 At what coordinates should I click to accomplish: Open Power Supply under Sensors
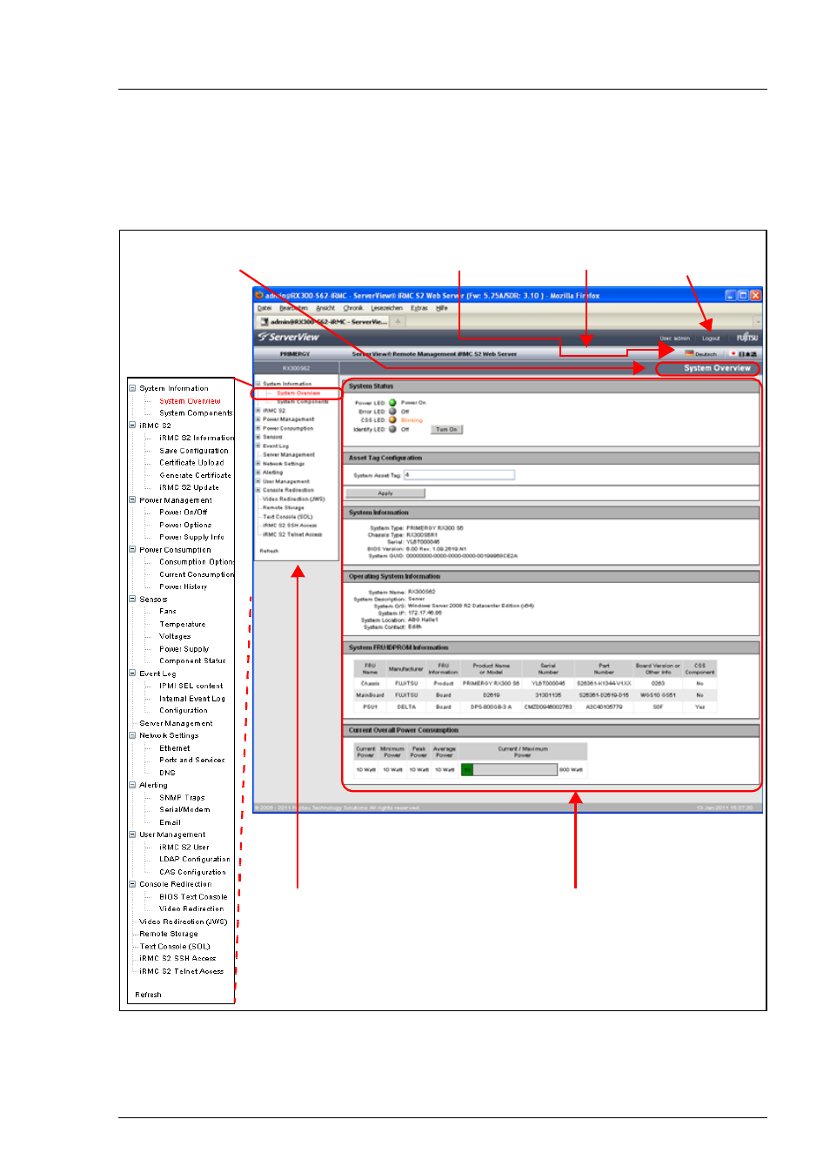pyautogui.click(x=184, y=649)
